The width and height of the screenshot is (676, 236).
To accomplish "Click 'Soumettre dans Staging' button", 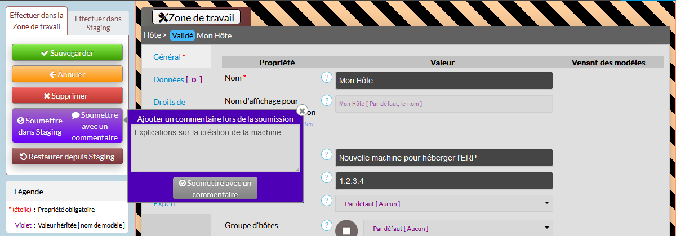I will [x=39, y=126].
